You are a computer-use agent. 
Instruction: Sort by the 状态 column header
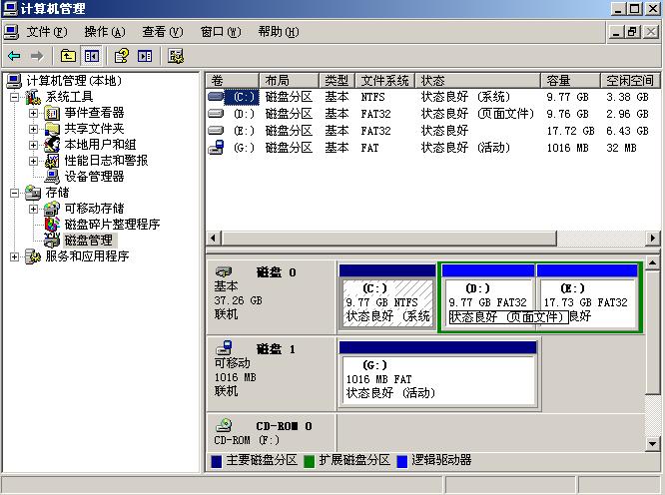tap(478, 80)
